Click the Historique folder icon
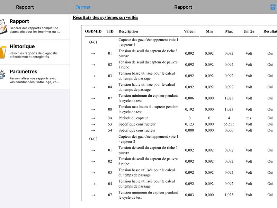277x208 pixels. (3, 52)
